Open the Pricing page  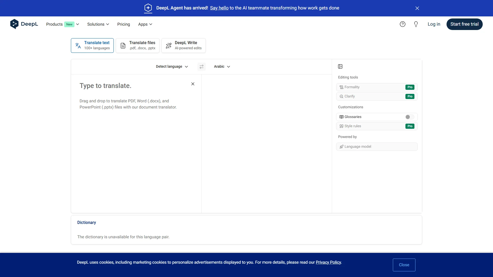point(124,24)
